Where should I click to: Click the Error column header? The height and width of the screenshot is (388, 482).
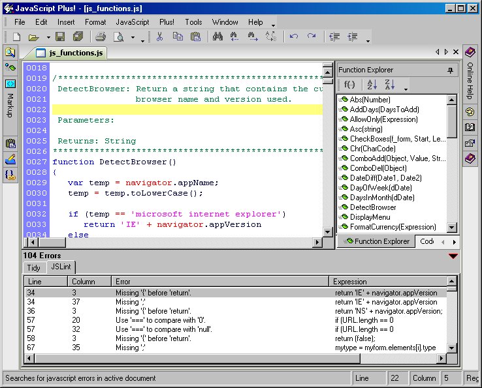[123, 282]
